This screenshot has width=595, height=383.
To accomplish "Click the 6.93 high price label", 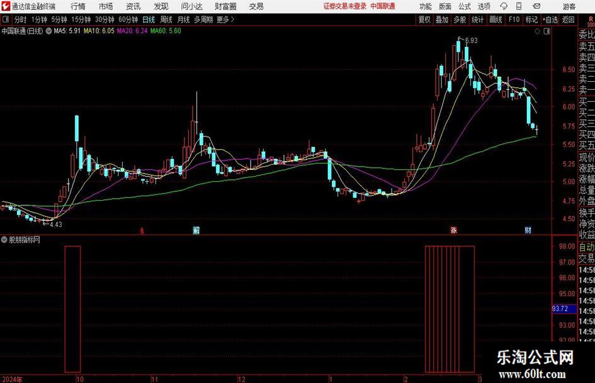I will [472, 41].
